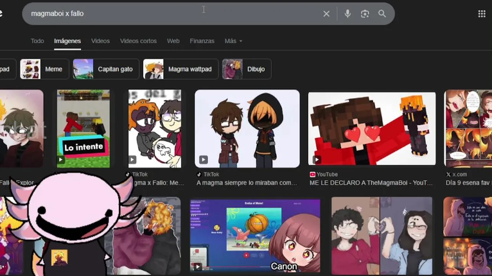Expand the Más dropdown menu
The width and height of the screenshot is (492, 276).
pos(233,41)
